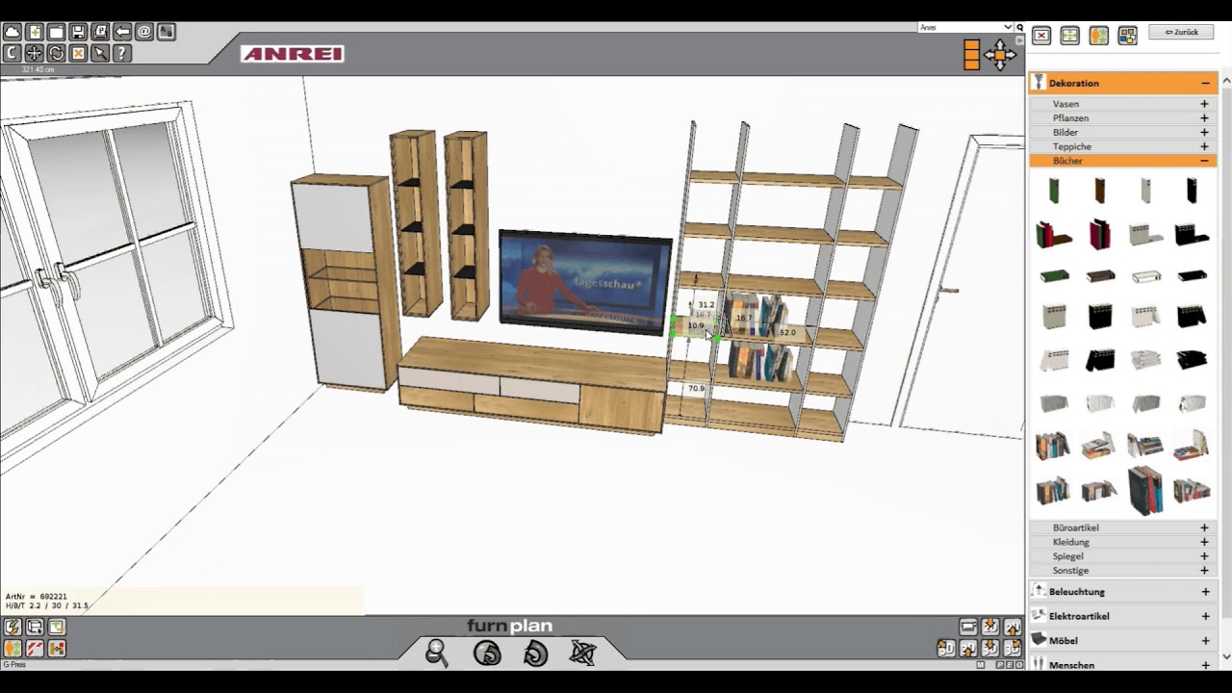Click the @ email icon
This screenshot has width=1232, height=693.
[144, 32]
